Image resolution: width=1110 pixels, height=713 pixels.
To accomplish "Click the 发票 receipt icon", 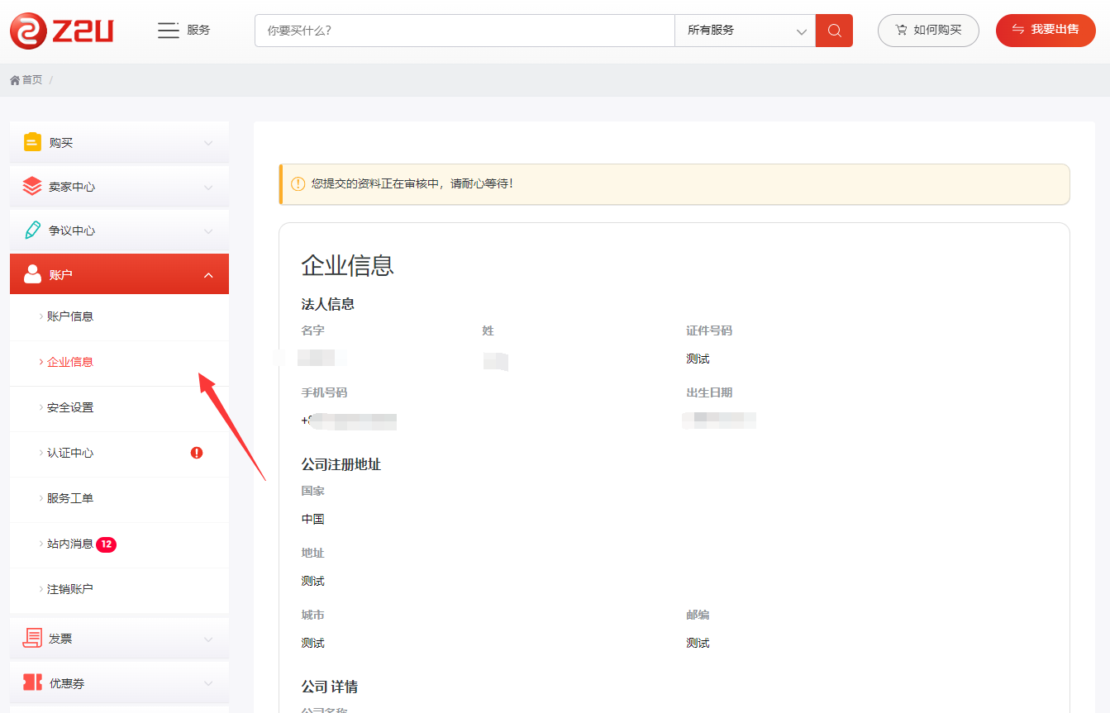I will pos(32,639).
